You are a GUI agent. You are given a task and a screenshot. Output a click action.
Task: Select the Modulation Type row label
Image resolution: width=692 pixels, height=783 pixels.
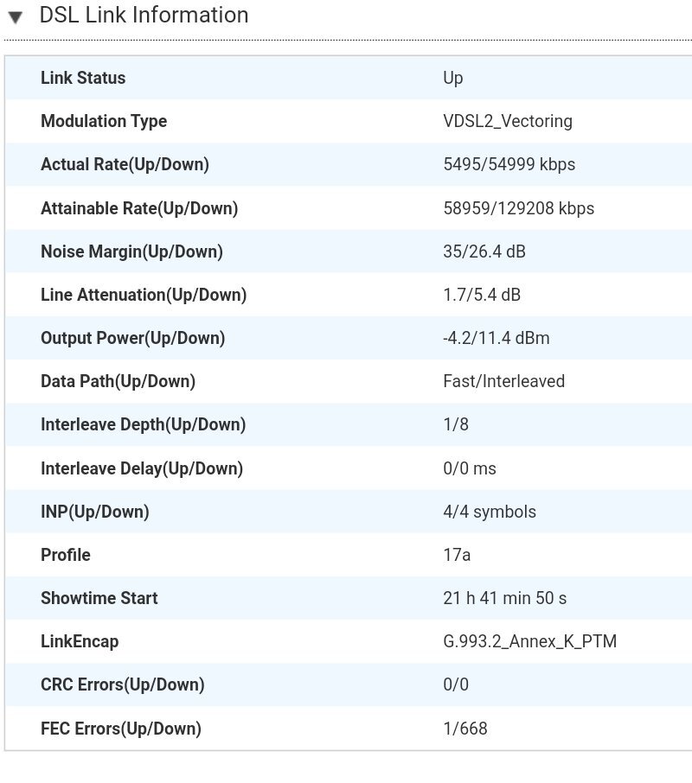pos(104,121)
